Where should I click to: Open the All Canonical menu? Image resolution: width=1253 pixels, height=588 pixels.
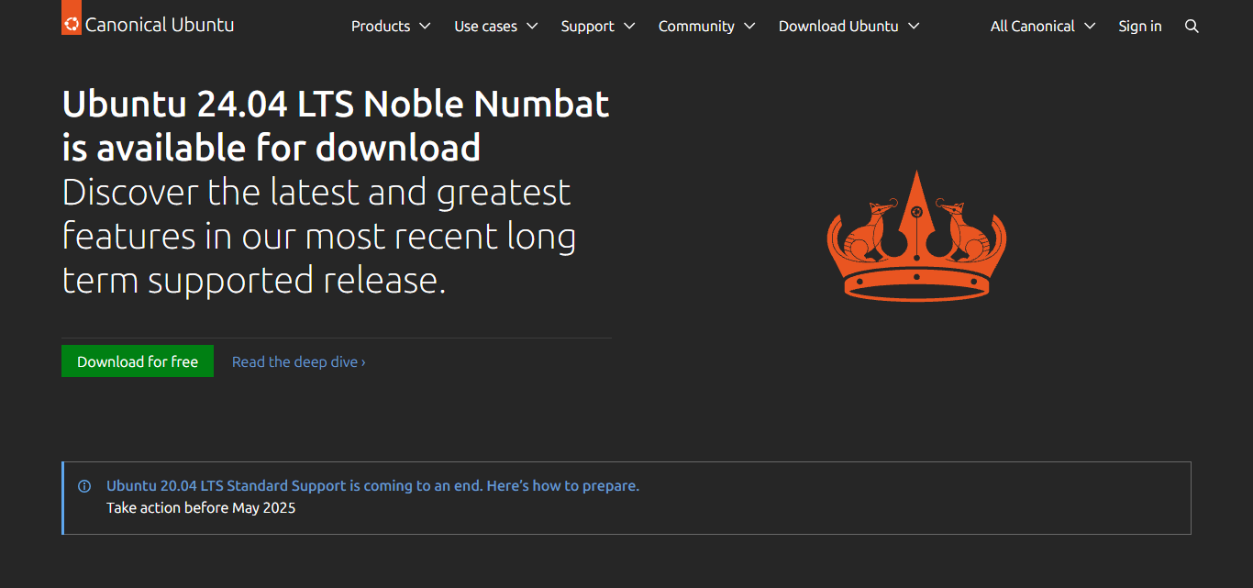coord(1043,27)
